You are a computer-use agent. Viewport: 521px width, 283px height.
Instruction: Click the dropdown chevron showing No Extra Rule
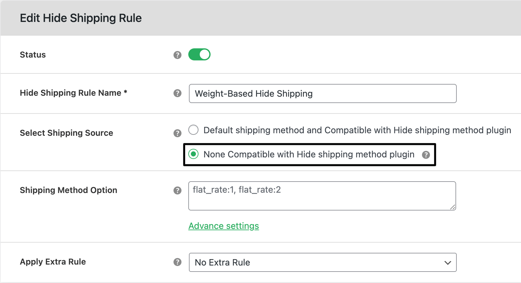click(x=448, y=263)
